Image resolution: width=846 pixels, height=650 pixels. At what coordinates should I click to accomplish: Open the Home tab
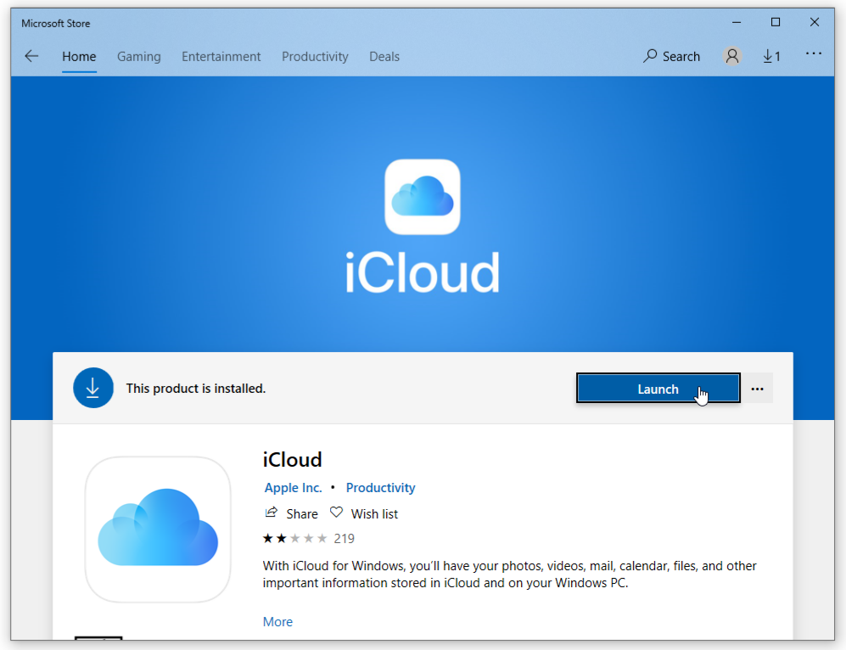pyautogui.click(x=79, y=57)
